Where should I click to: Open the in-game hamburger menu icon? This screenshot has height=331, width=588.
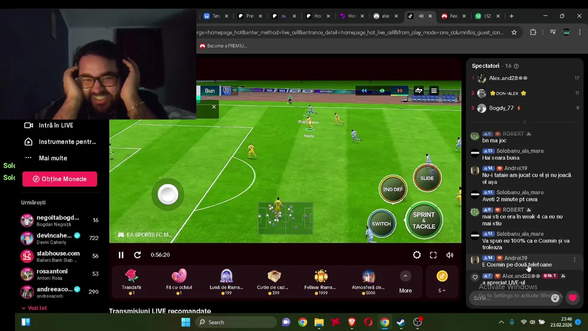434,91
